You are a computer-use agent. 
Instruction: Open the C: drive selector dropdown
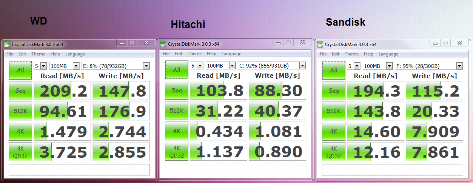[x=272, y=66]
